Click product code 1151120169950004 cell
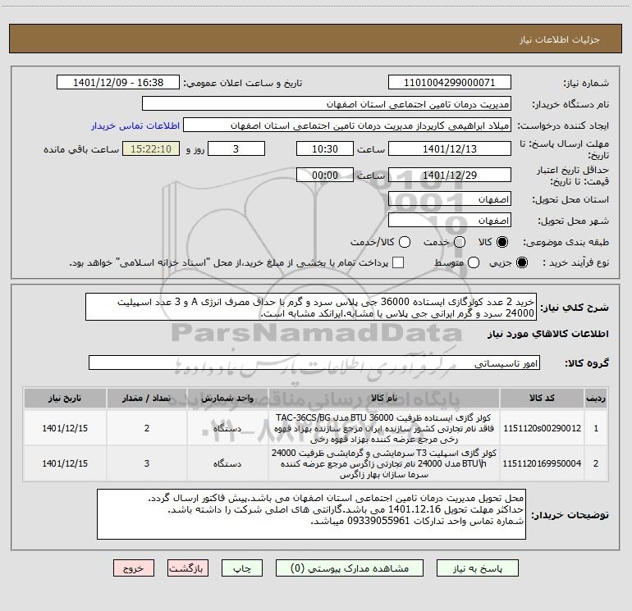 pyautogui.click(x=542, y=463)
